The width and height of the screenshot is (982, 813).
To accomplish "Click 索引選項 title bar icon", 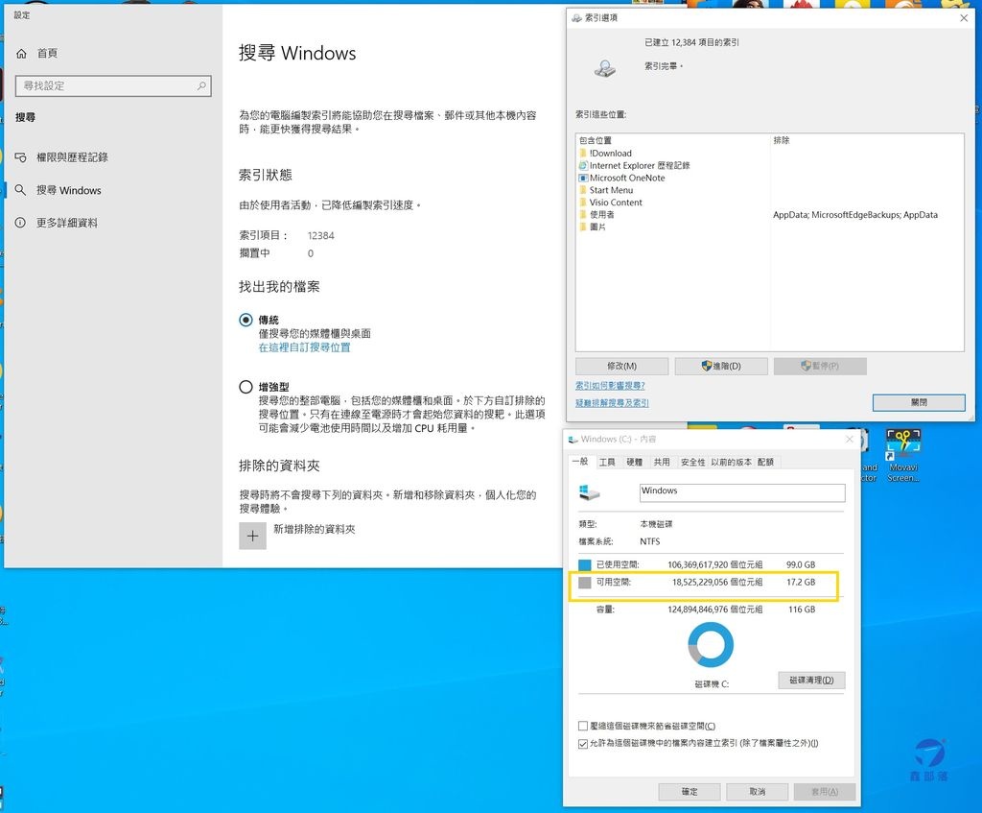I will [576, 17].
